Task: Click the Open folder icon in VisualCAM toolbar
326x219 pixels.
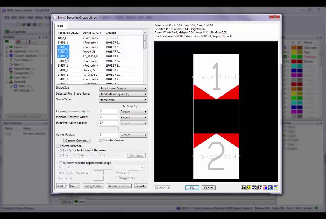Action: click(23, 25)
